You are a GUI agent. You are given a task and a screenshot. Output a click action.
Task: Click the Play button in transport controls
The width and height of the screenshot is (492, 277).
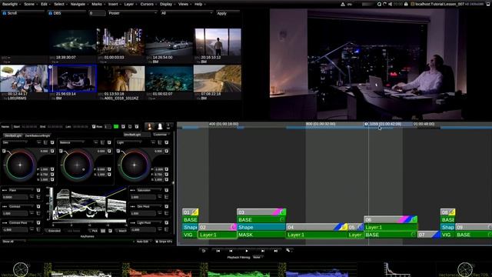coord(247,251)
